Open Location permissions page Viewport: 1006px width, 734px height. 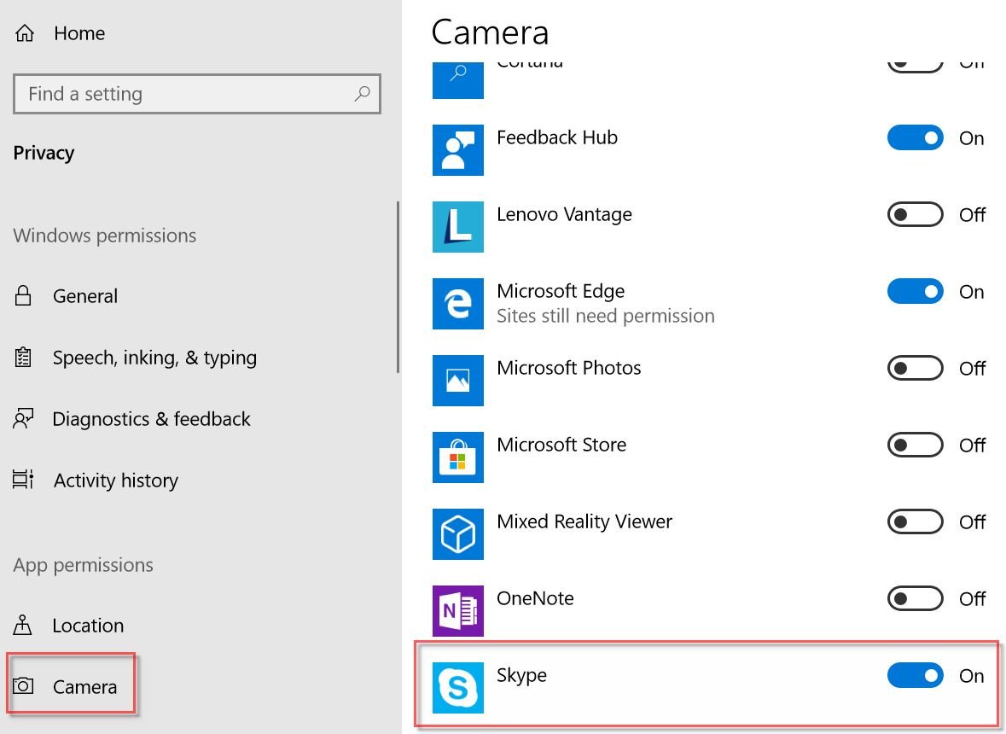[88, 625]
